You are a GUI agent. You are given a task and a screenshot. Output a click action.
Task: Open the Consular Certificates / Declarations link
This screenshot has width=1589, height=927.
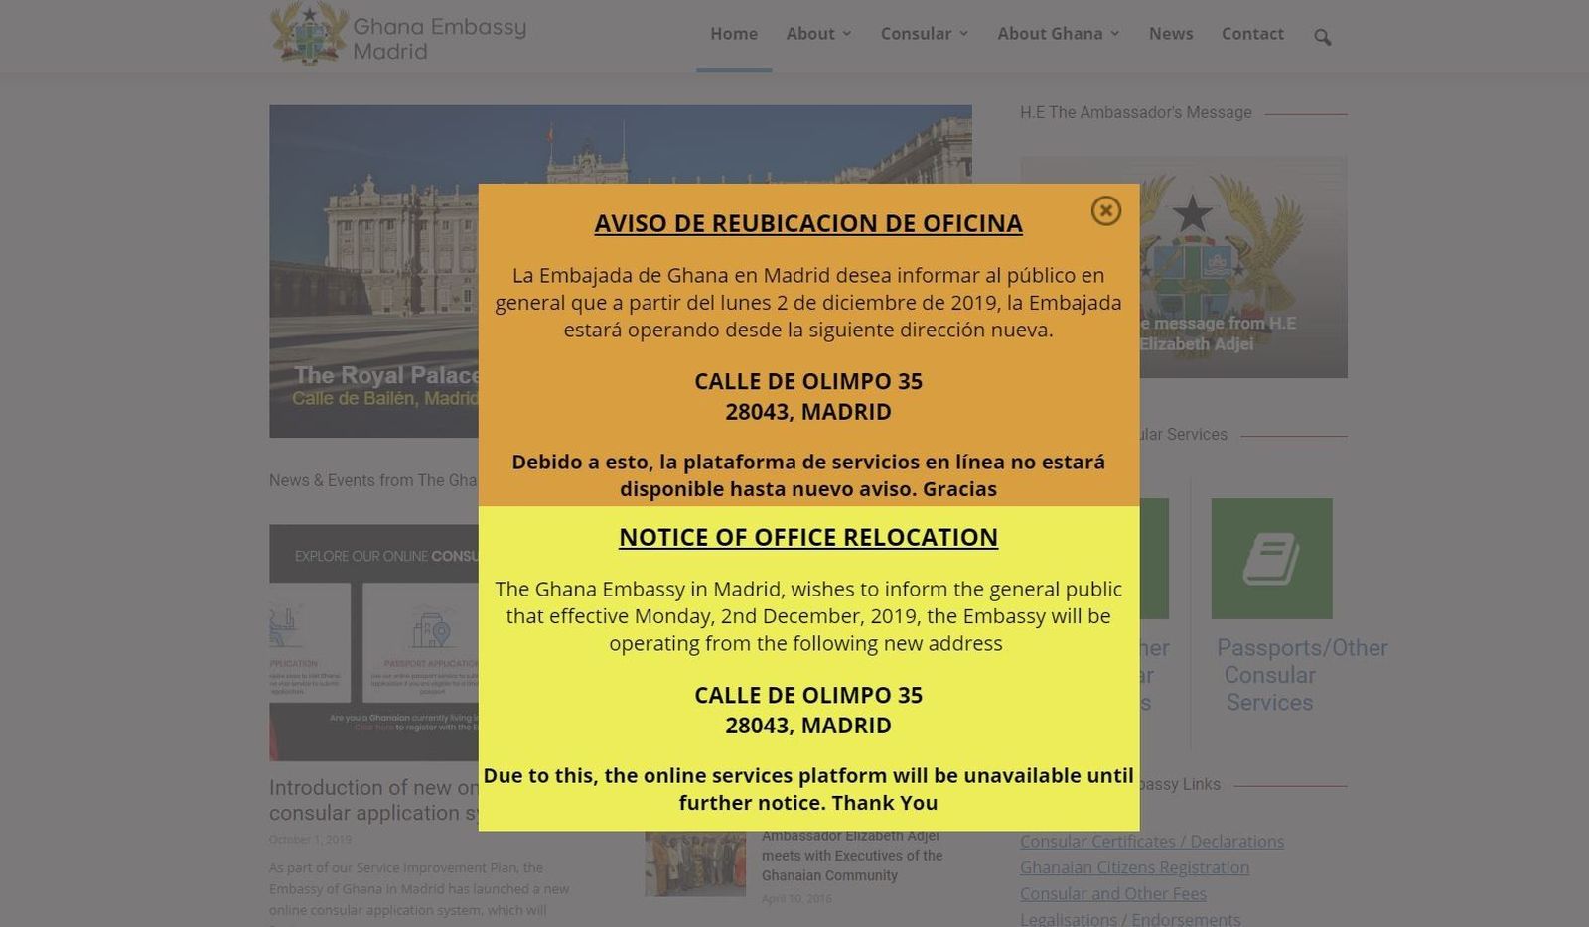click(1151, 841)
